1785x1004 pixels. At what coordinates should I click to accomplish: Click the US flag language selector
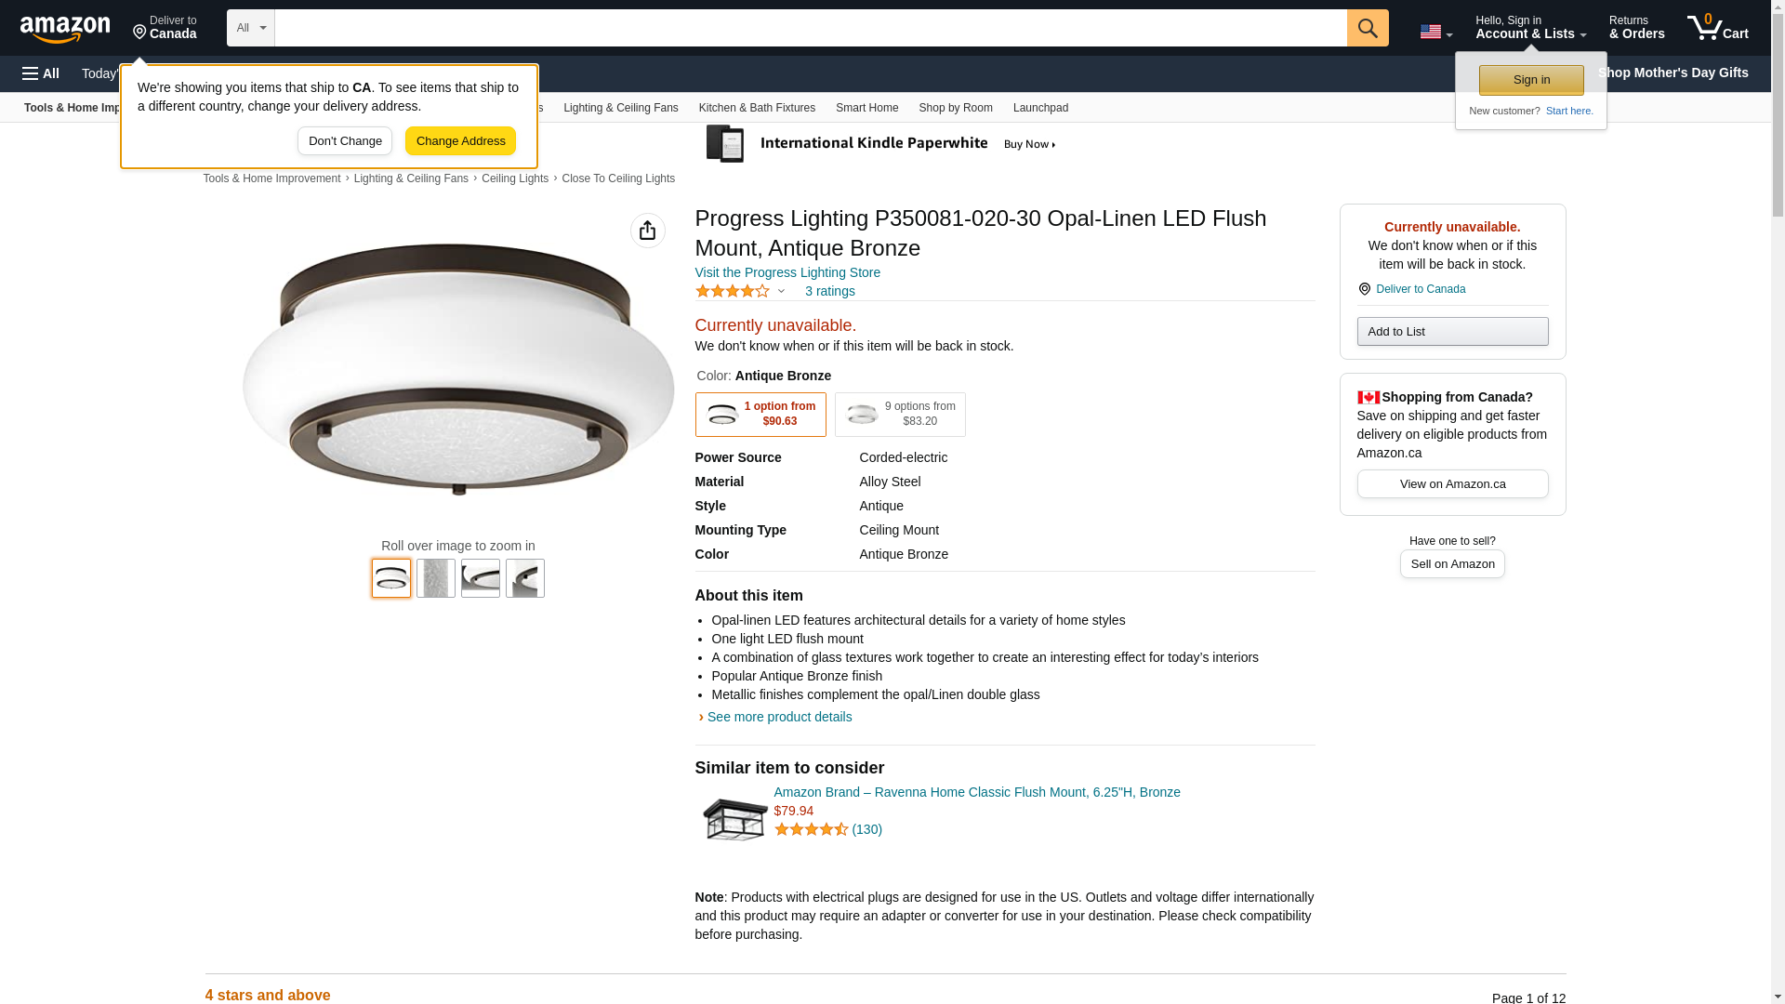[x=1435, y=32]
